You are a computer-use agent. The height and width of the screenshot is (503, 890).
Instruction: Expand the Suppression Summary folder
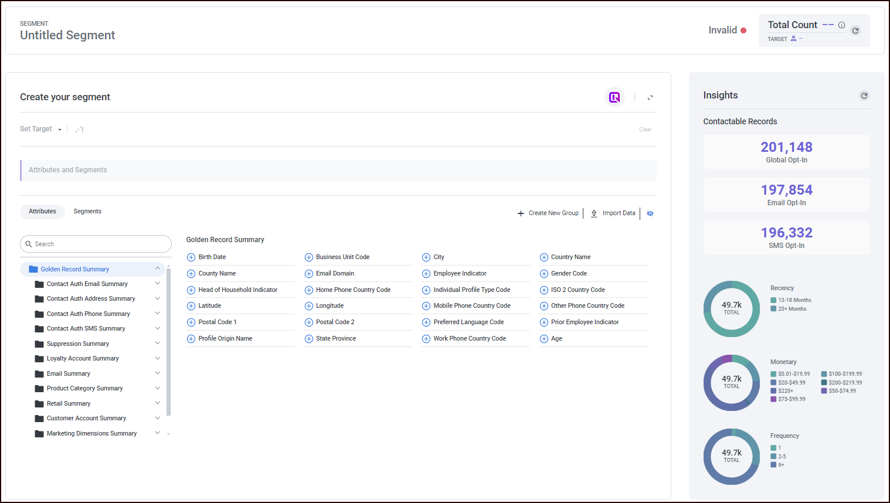coord(157,343)
